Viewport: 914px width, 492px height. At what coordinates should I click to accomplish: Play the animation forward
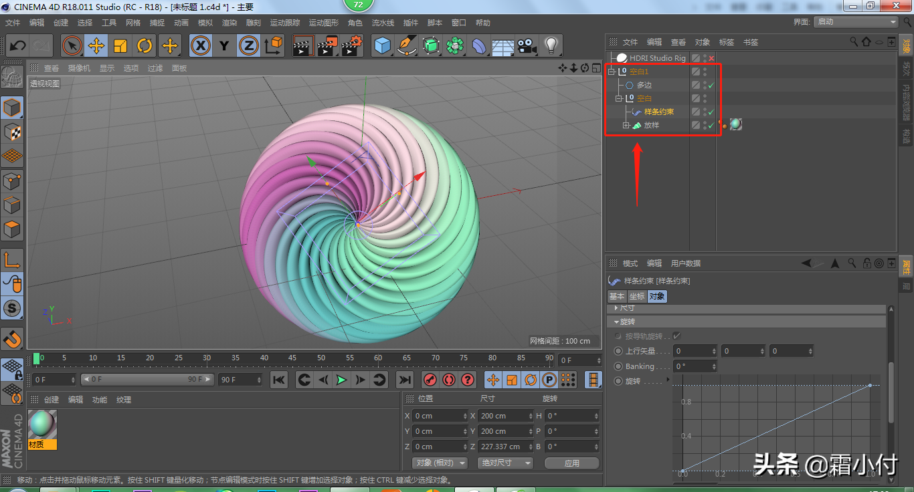click(342, 380)
